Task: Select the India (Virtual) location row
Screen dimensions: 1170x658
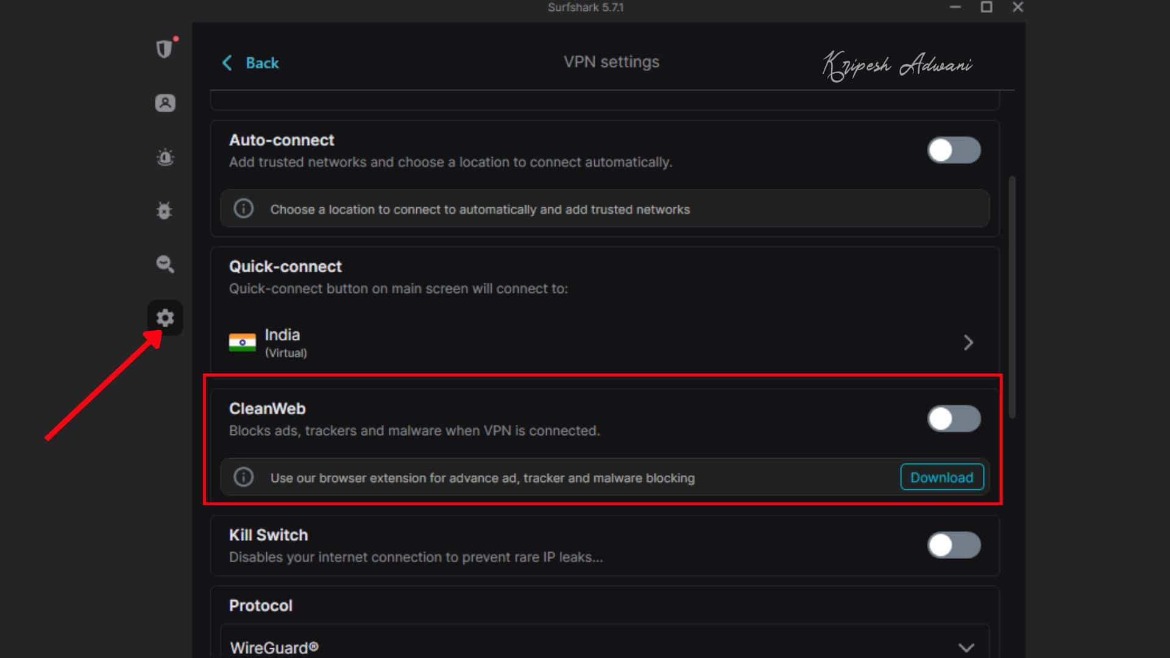Action: point(548,342)
